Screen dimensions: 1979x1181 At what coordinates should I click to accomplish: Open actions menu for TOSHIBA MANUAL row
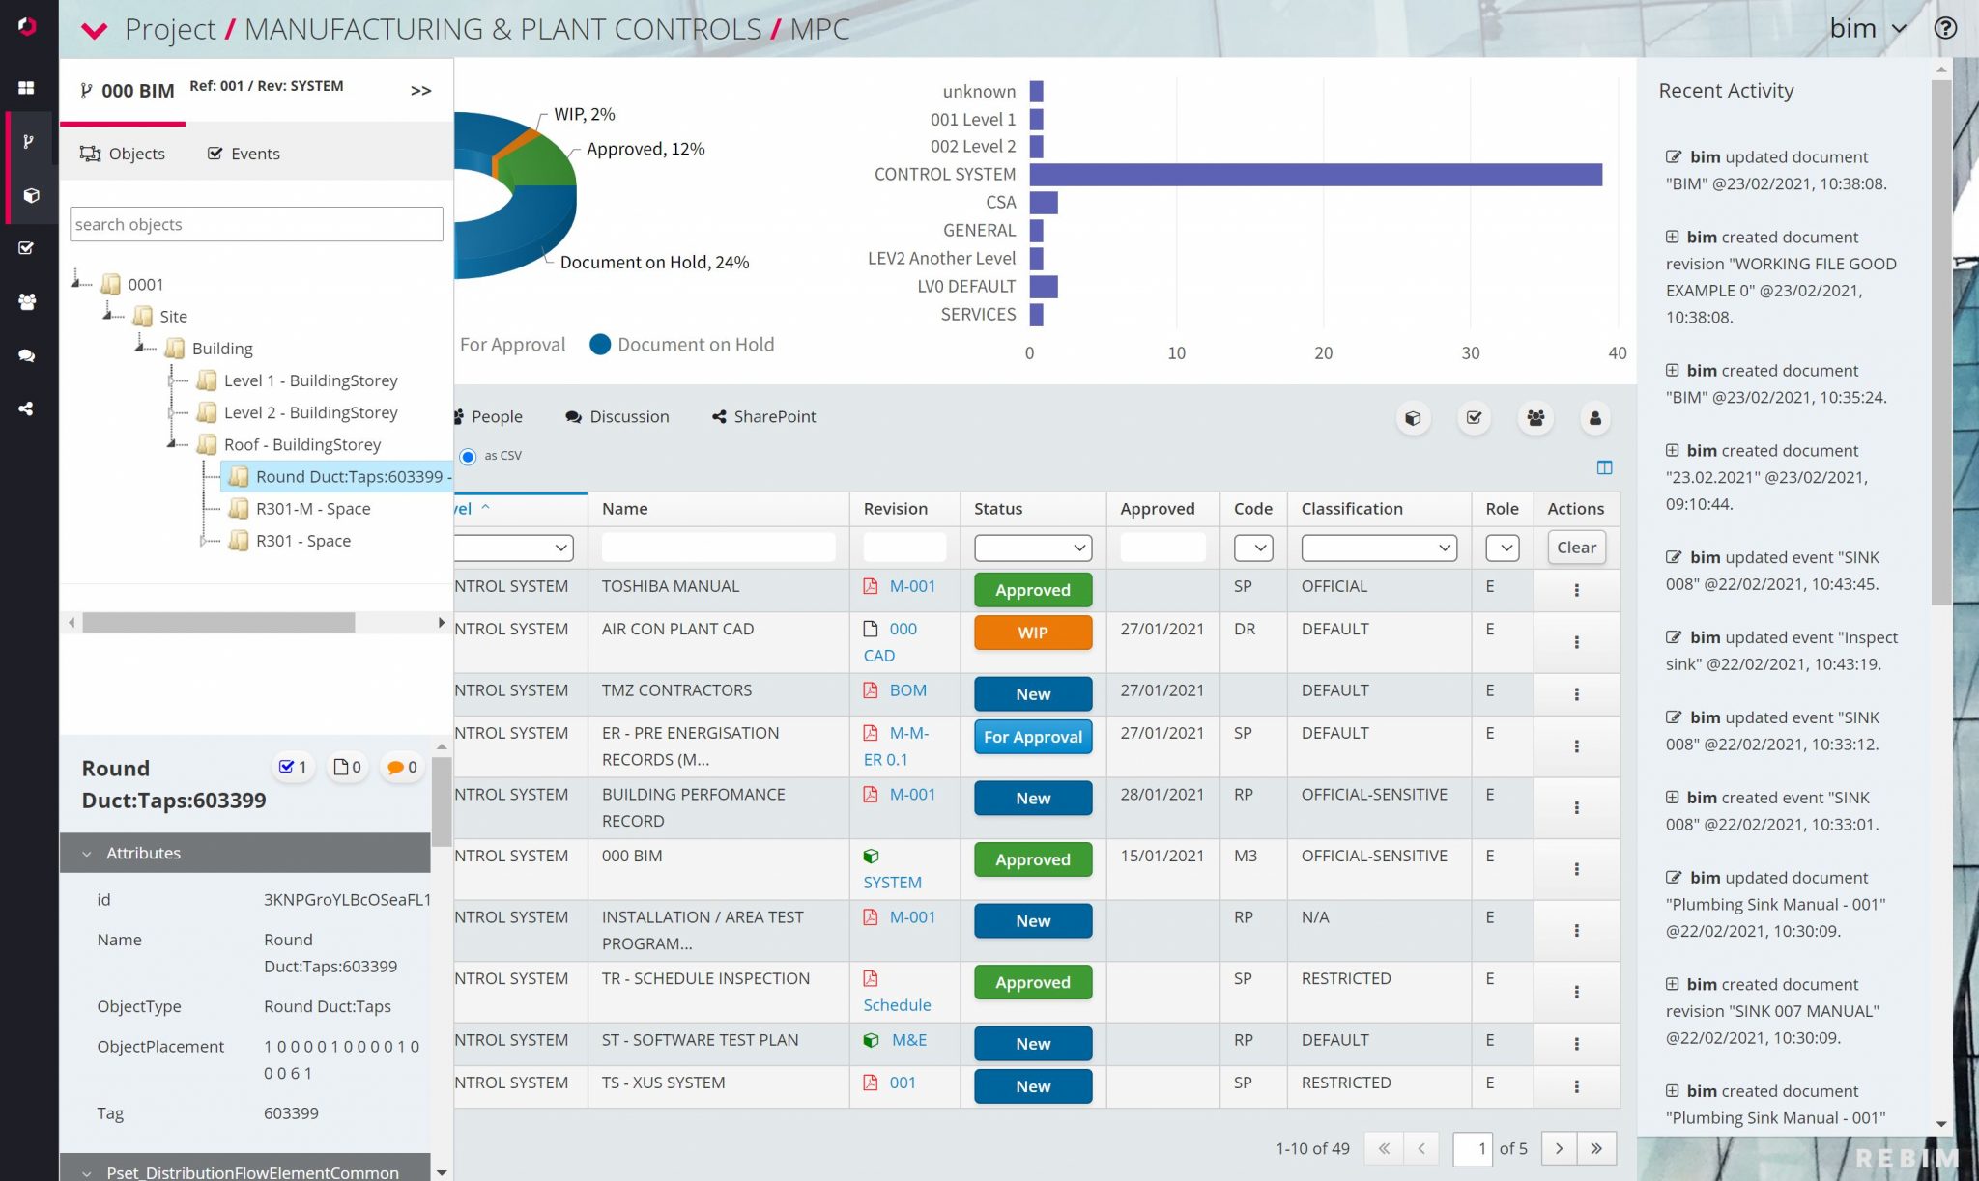tap(1576, 590)
